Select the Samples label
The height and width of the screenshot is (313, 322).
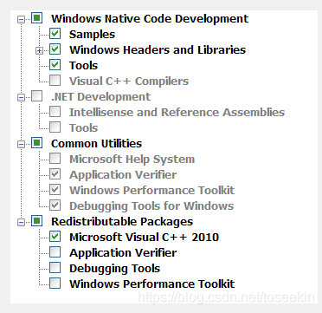(x=92, y=35)
